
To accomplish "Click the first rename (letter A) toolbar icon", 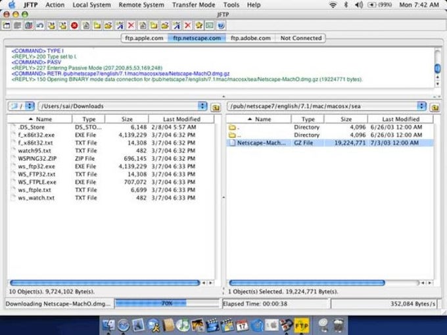I will point(120,26).
